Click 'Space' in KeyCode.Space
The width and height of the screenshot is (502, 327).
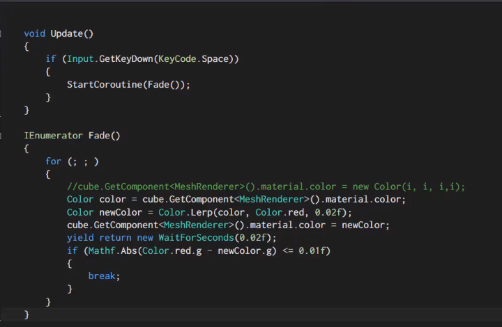215,59
